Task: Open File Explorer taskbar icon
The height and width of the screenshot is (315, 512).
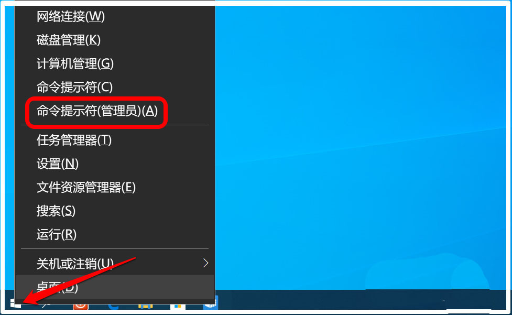Action: click(x=146, y=306)
